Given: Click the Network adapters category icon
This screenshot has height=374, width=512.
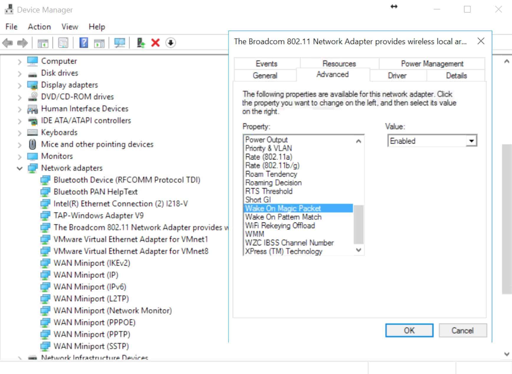Looking at the screenshot, I should (x=32, y=168).
